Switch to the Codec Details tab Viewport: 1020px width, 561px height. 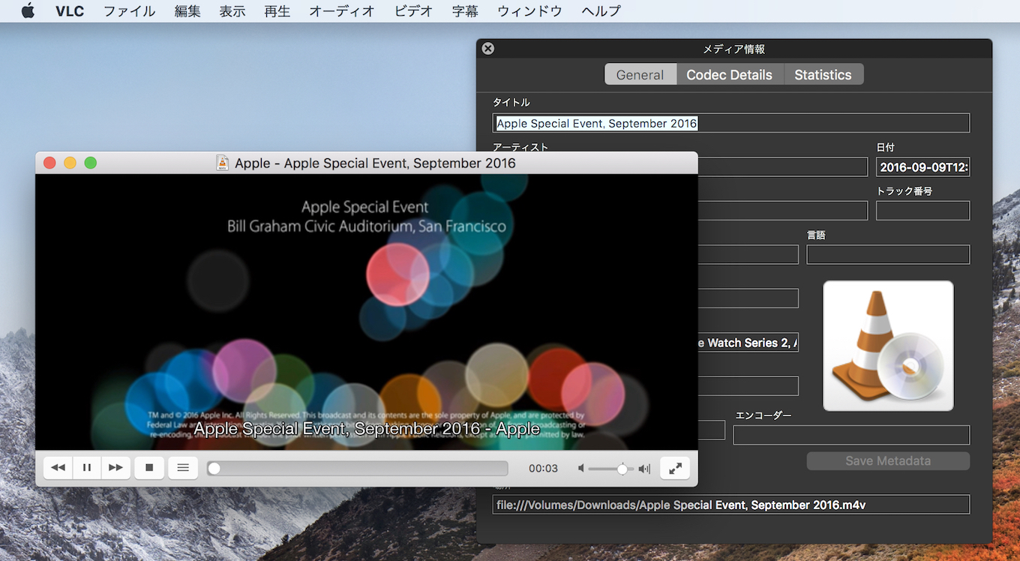tap(729, 75)
